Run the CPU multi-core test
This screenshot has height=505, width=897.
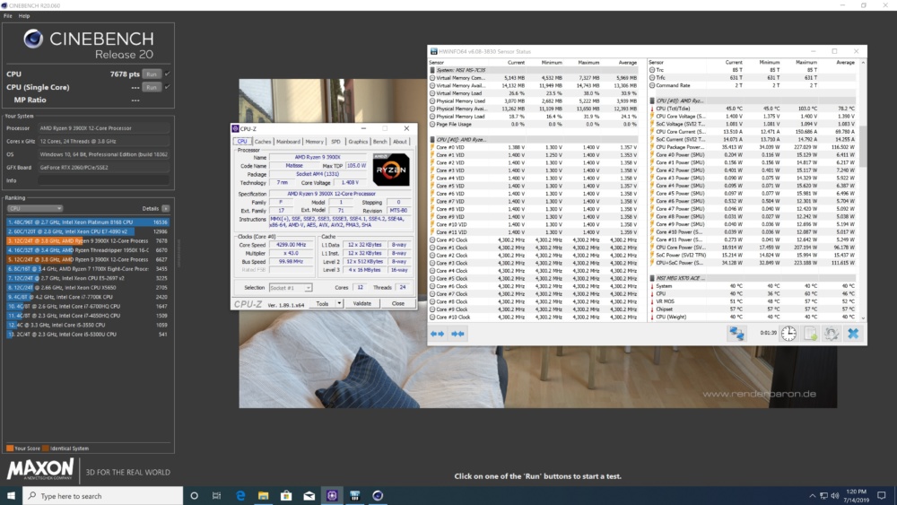[151, 74]
